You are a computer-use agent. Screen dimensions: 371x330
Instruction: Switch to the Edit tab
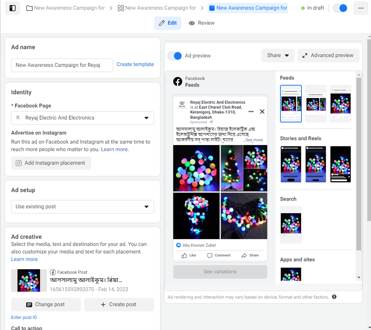pyautogui.click(x=168, y=23)
